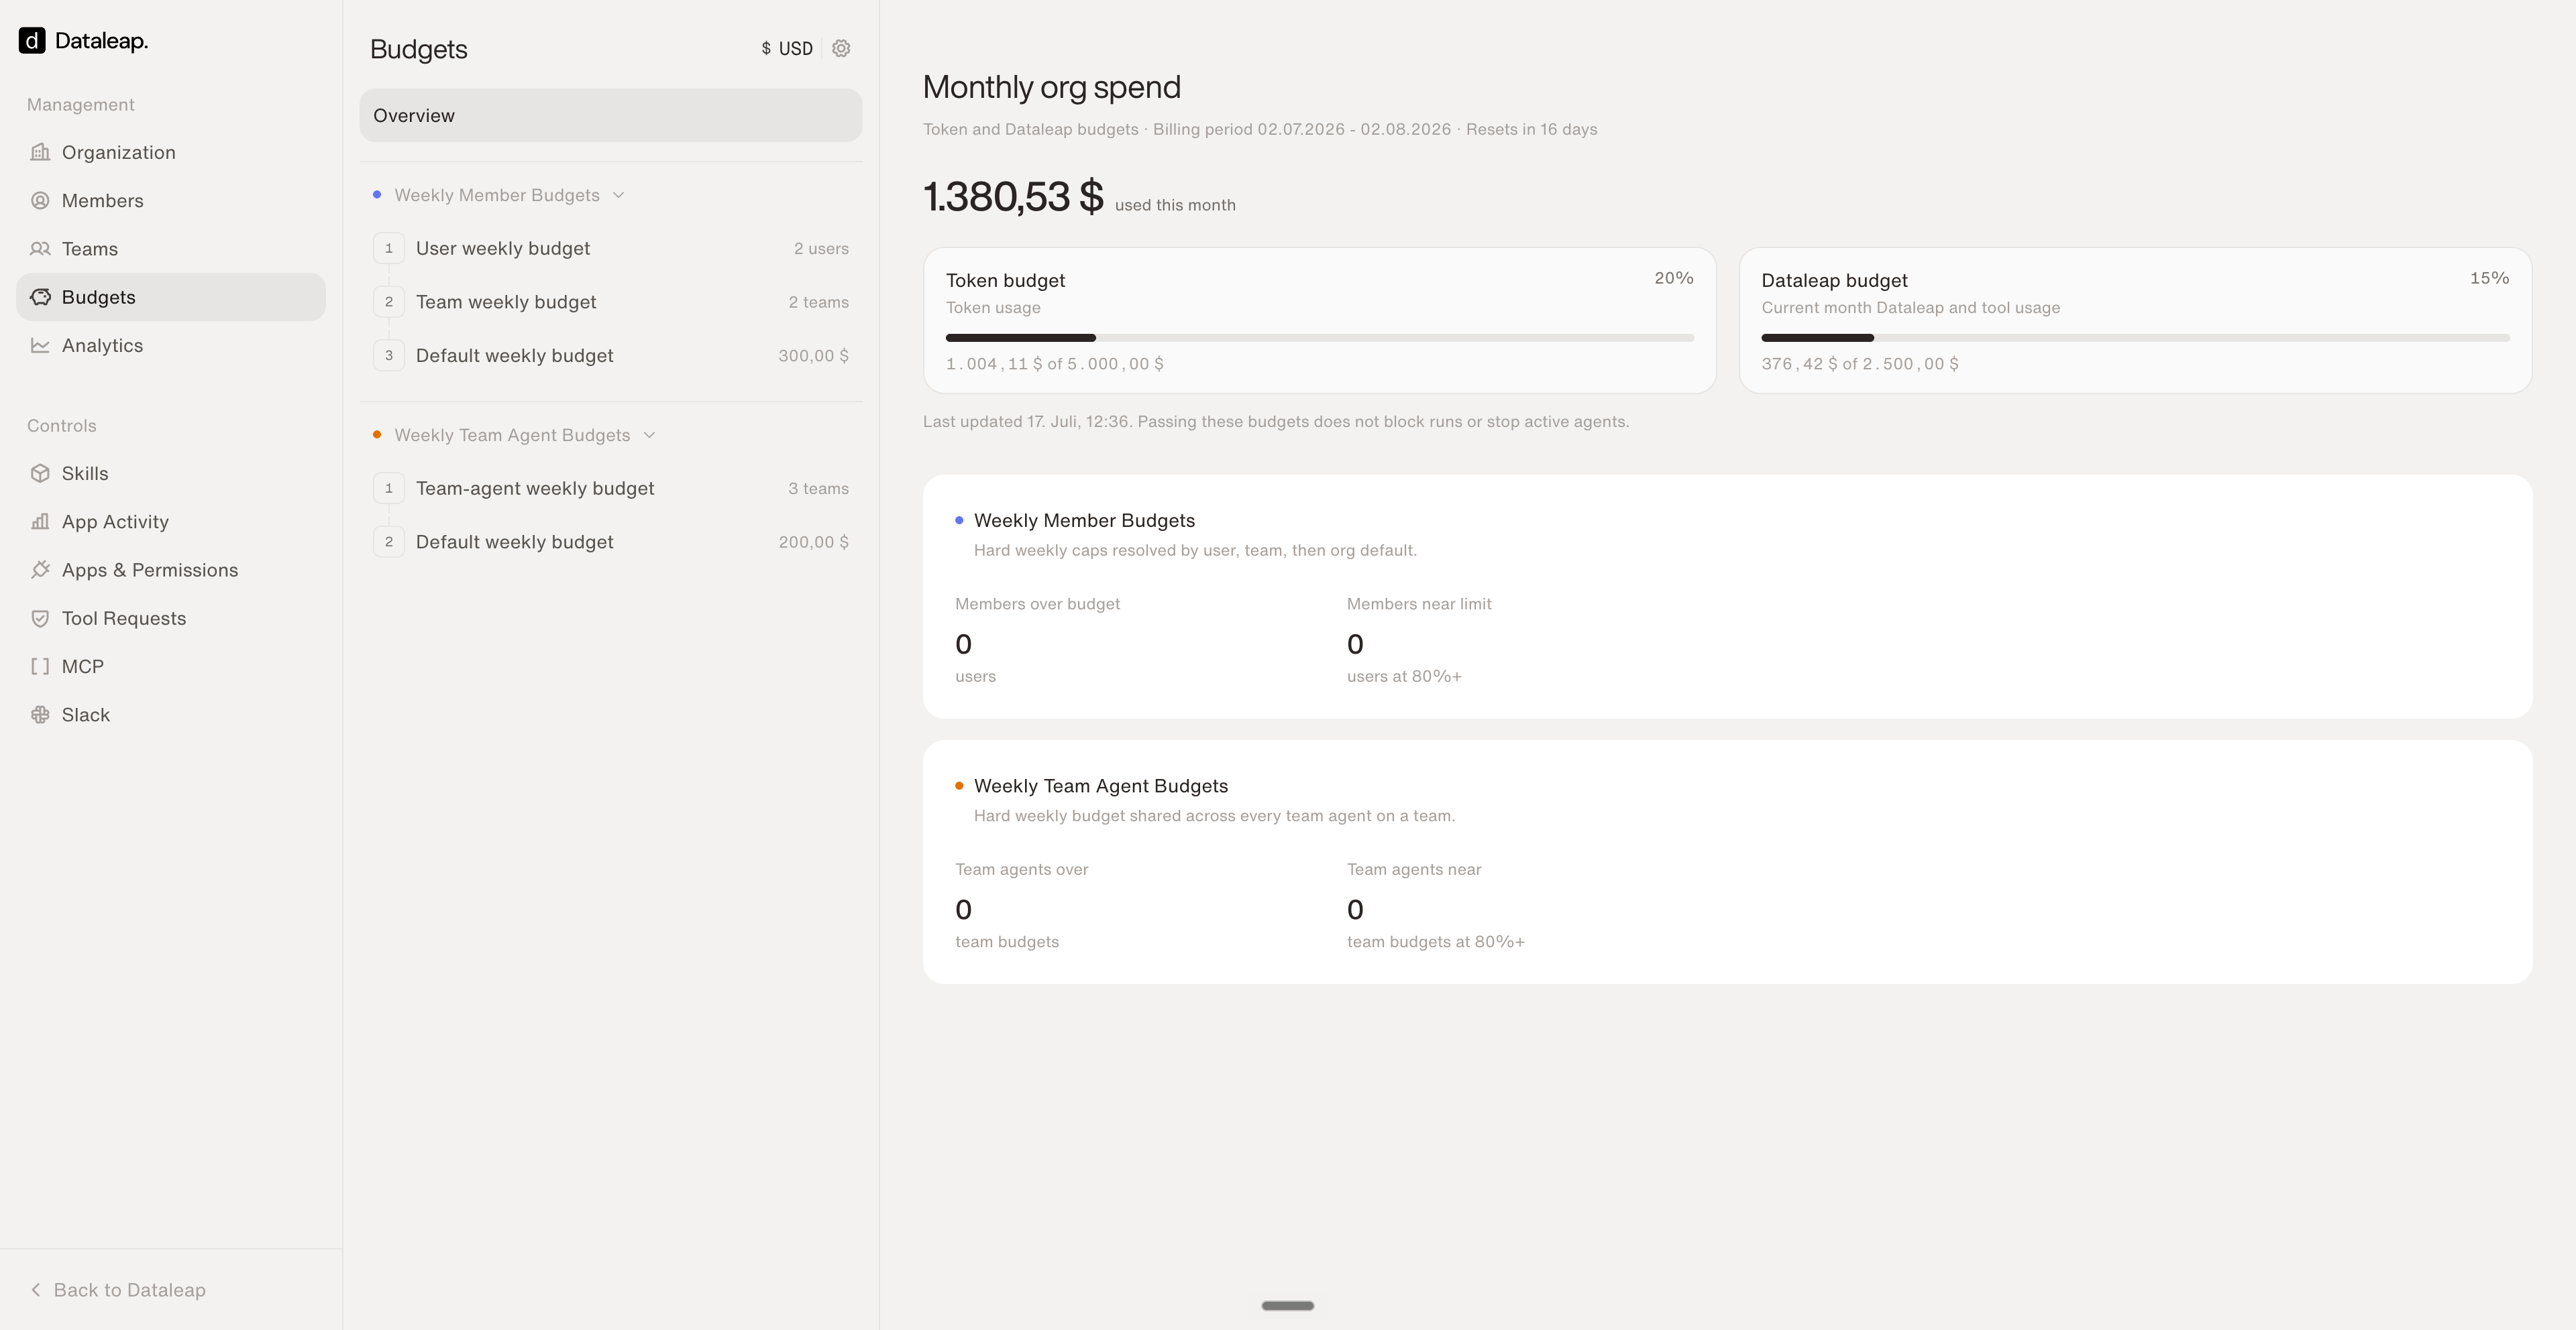This screenshot has height=1330, width=2576.
Task: Click the '15%' Dataleap budget percentage
Action: point(2489,278)
